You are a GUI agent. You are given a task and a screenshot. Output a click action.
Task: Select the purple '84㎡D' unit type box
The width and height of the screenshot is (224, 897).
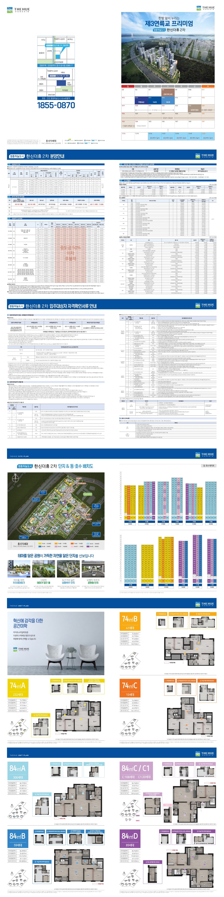[x=130, y=838]
